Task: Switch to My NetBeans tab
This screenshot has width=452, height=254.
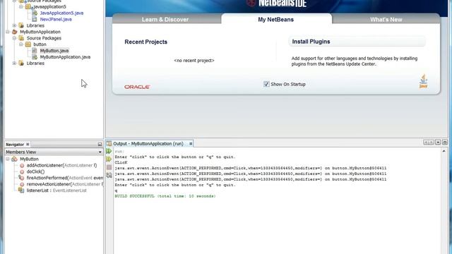Action: pyautogui.click(x=276, y=19)
